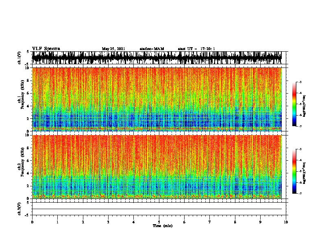Image resolution: width=322 pixels, height=249 pixels.
Task: Click the "start UT = 17:20:1" text
Action: (196, 49)
